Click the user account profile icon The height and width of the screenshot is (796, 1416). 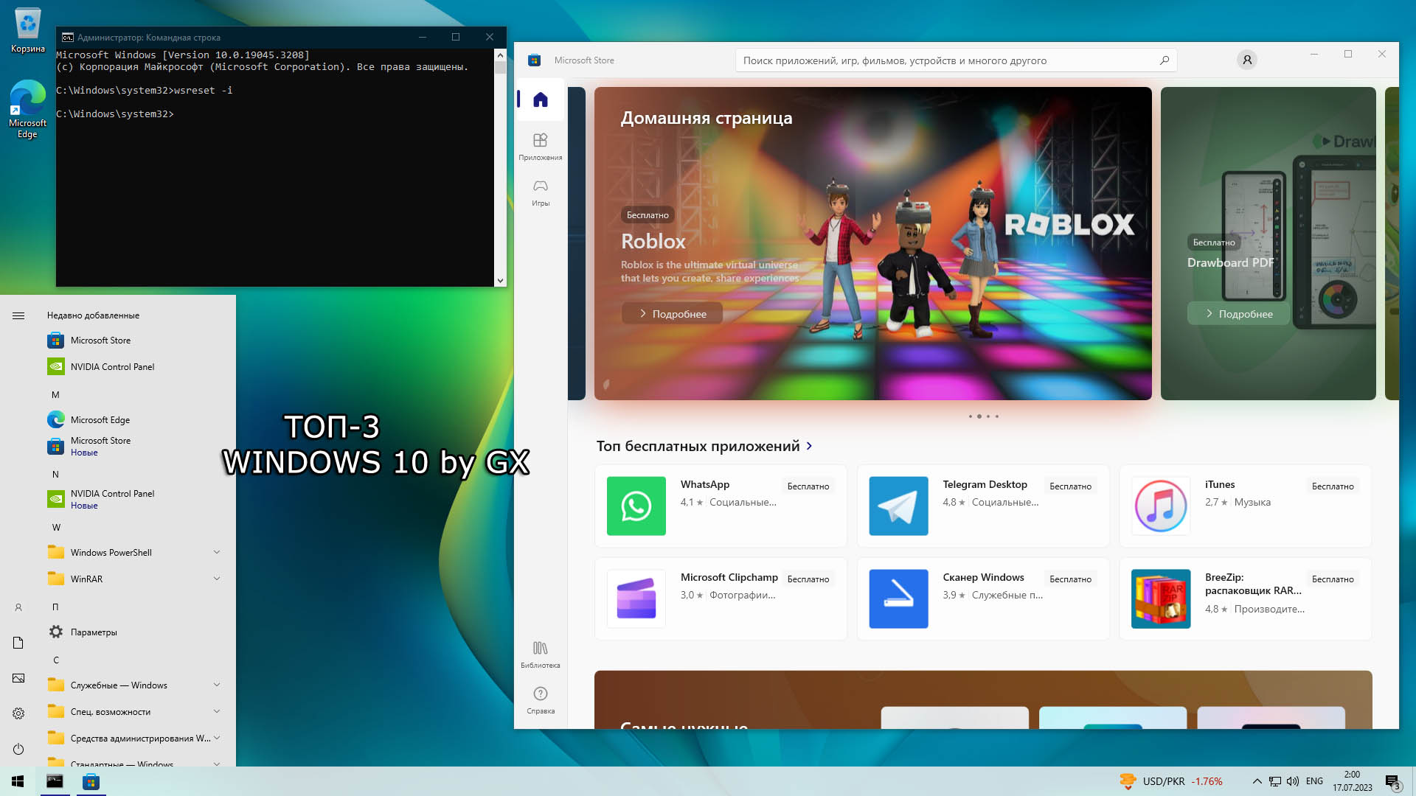[x=1247, y=60]
